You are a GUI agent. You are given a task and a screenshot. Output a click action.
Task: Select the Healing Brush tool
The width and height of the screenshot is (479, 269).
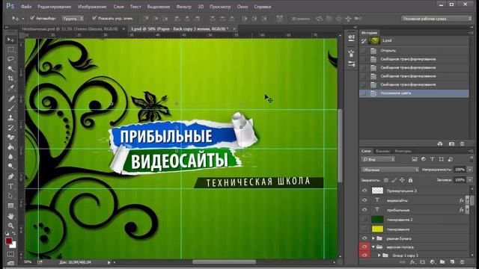pyautogui.click(x=10, y=99)
